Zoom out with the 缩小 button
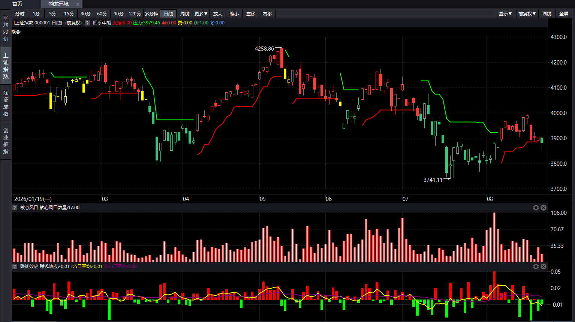 (234, 14)
